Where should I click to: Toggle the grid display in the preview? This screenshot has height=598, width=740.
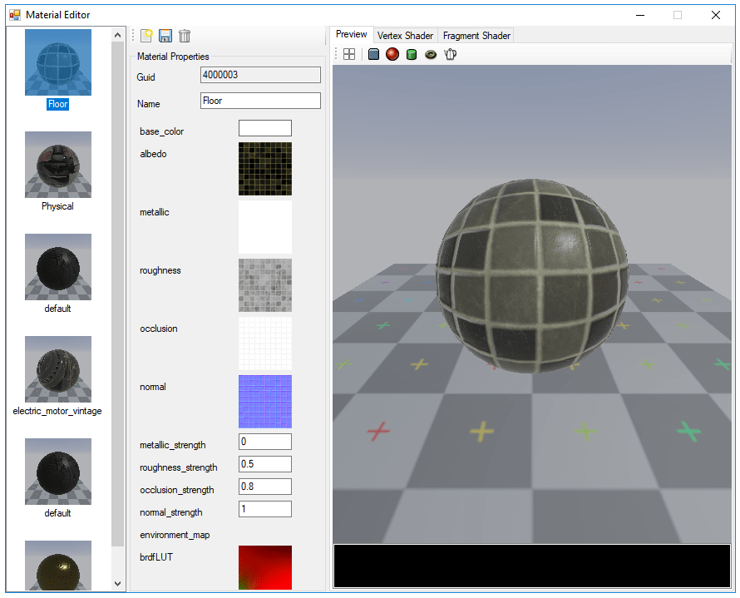pos(348,54)
